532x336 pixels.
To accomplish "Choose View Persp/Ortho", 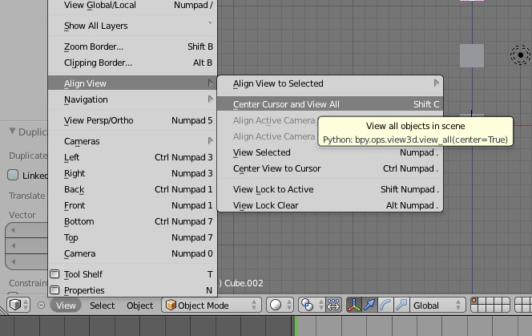I will (x=132, y=120).
